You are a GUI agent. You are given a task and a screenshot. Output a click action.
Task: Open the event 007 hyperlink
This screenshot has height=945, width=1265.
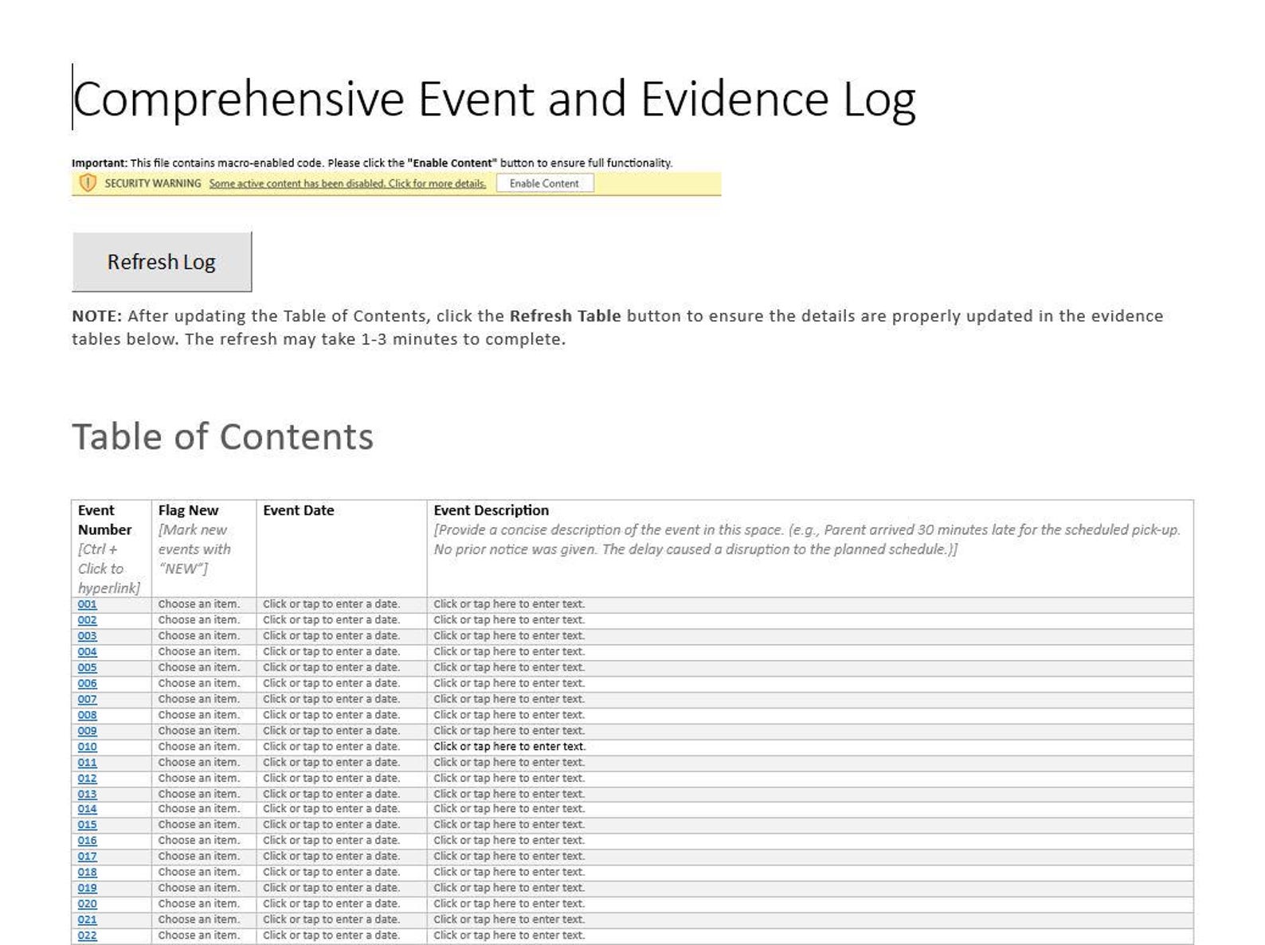[88, 699]
